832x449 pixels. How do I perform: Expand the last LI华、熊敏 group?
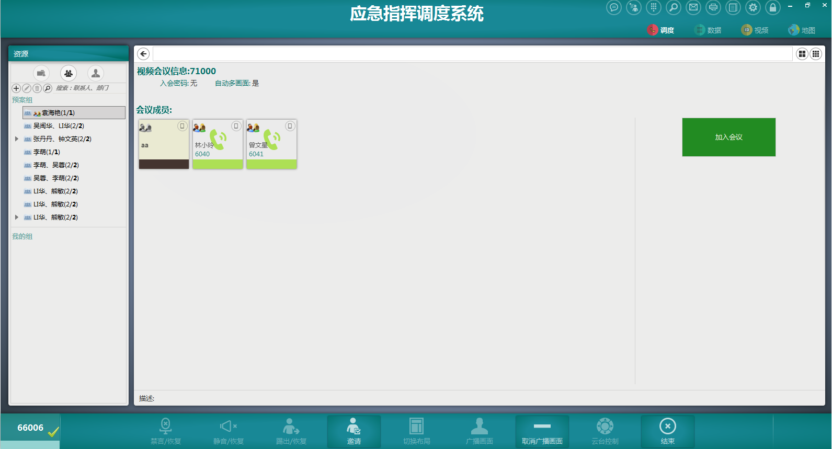[17, 217]
